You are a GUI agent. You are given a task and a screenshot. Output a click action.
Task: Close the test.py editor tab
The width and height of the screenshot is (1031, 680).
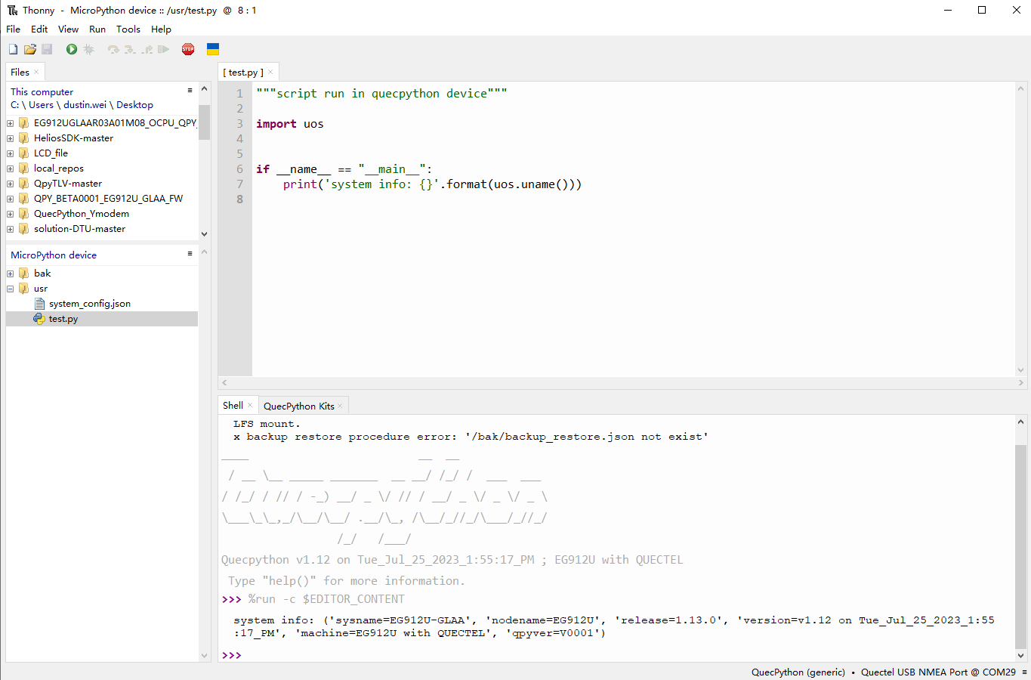[x=270, y=73]
